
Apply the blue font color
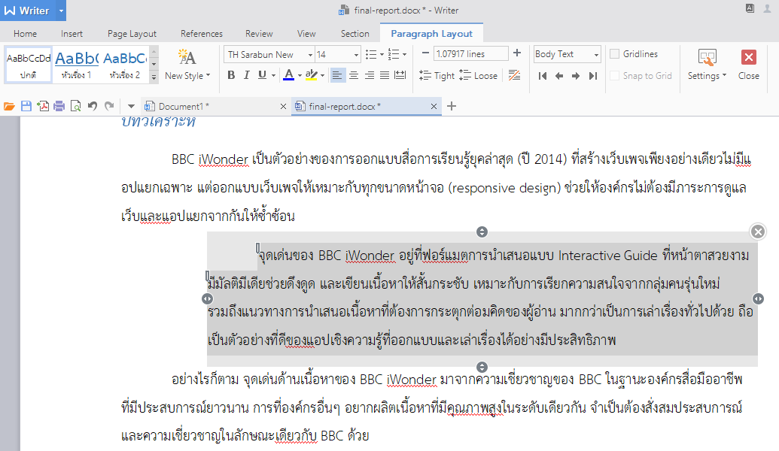click(x=288, y=75)
